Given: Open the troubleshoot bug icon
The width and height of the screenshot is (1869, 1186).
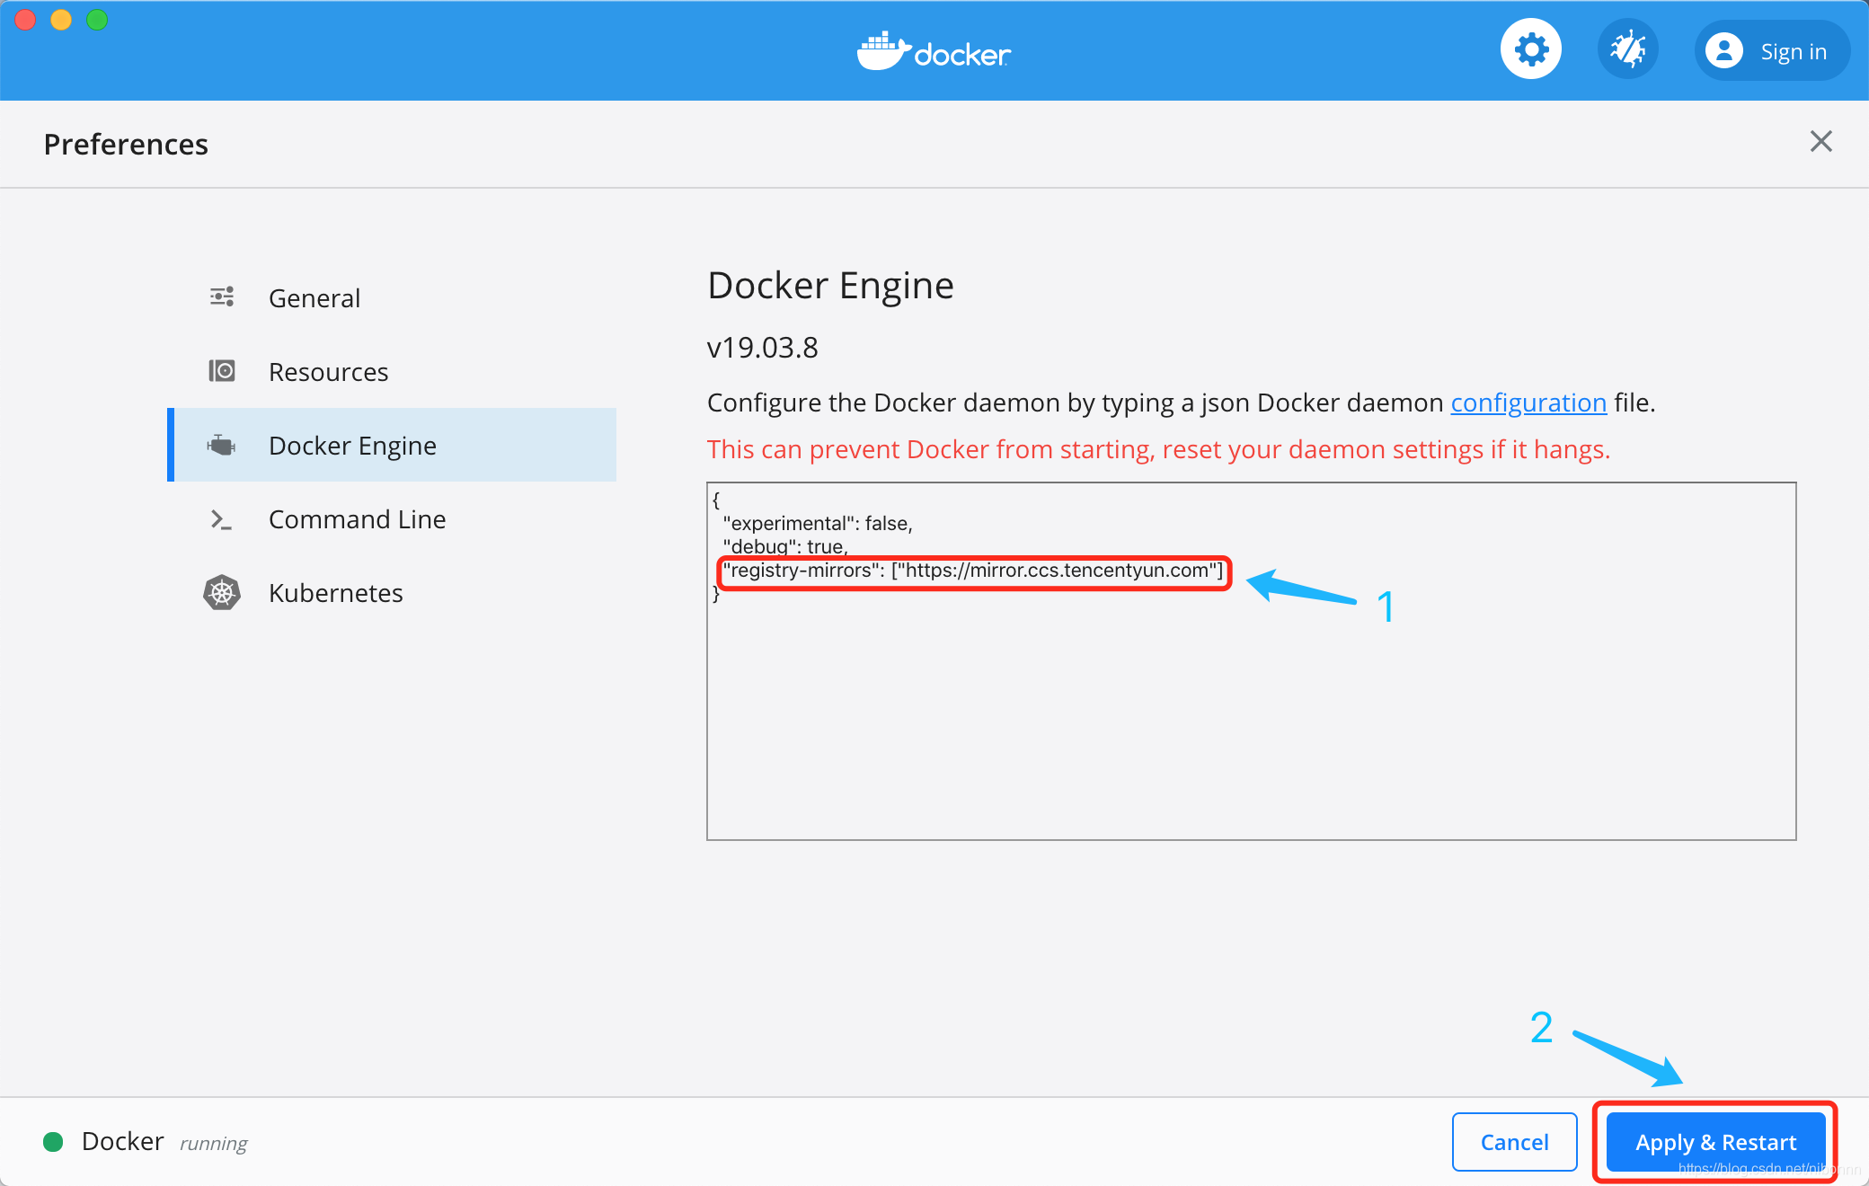Looking at the screenshot, I should click(x=1627, y=49).
